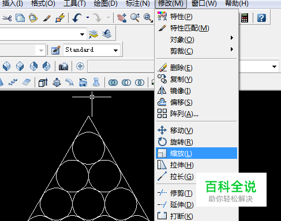Click the Union solids icon

pyautogui.click(x=113, y=83)
